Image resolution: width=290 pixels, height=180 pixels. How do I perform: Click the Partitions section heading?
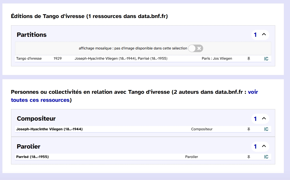pos(32,35)
